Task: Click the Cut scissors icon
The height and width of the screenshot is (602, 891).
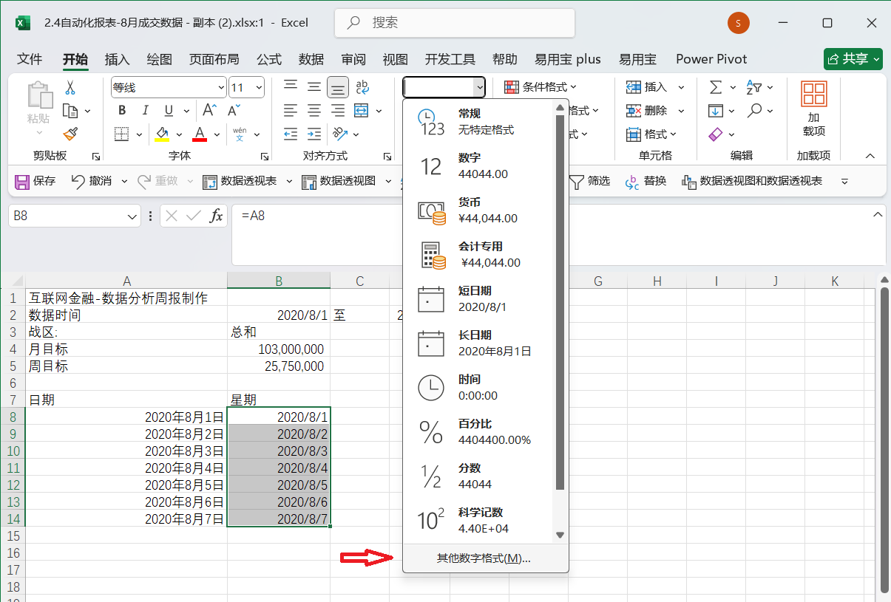Action: click(70, 88)
